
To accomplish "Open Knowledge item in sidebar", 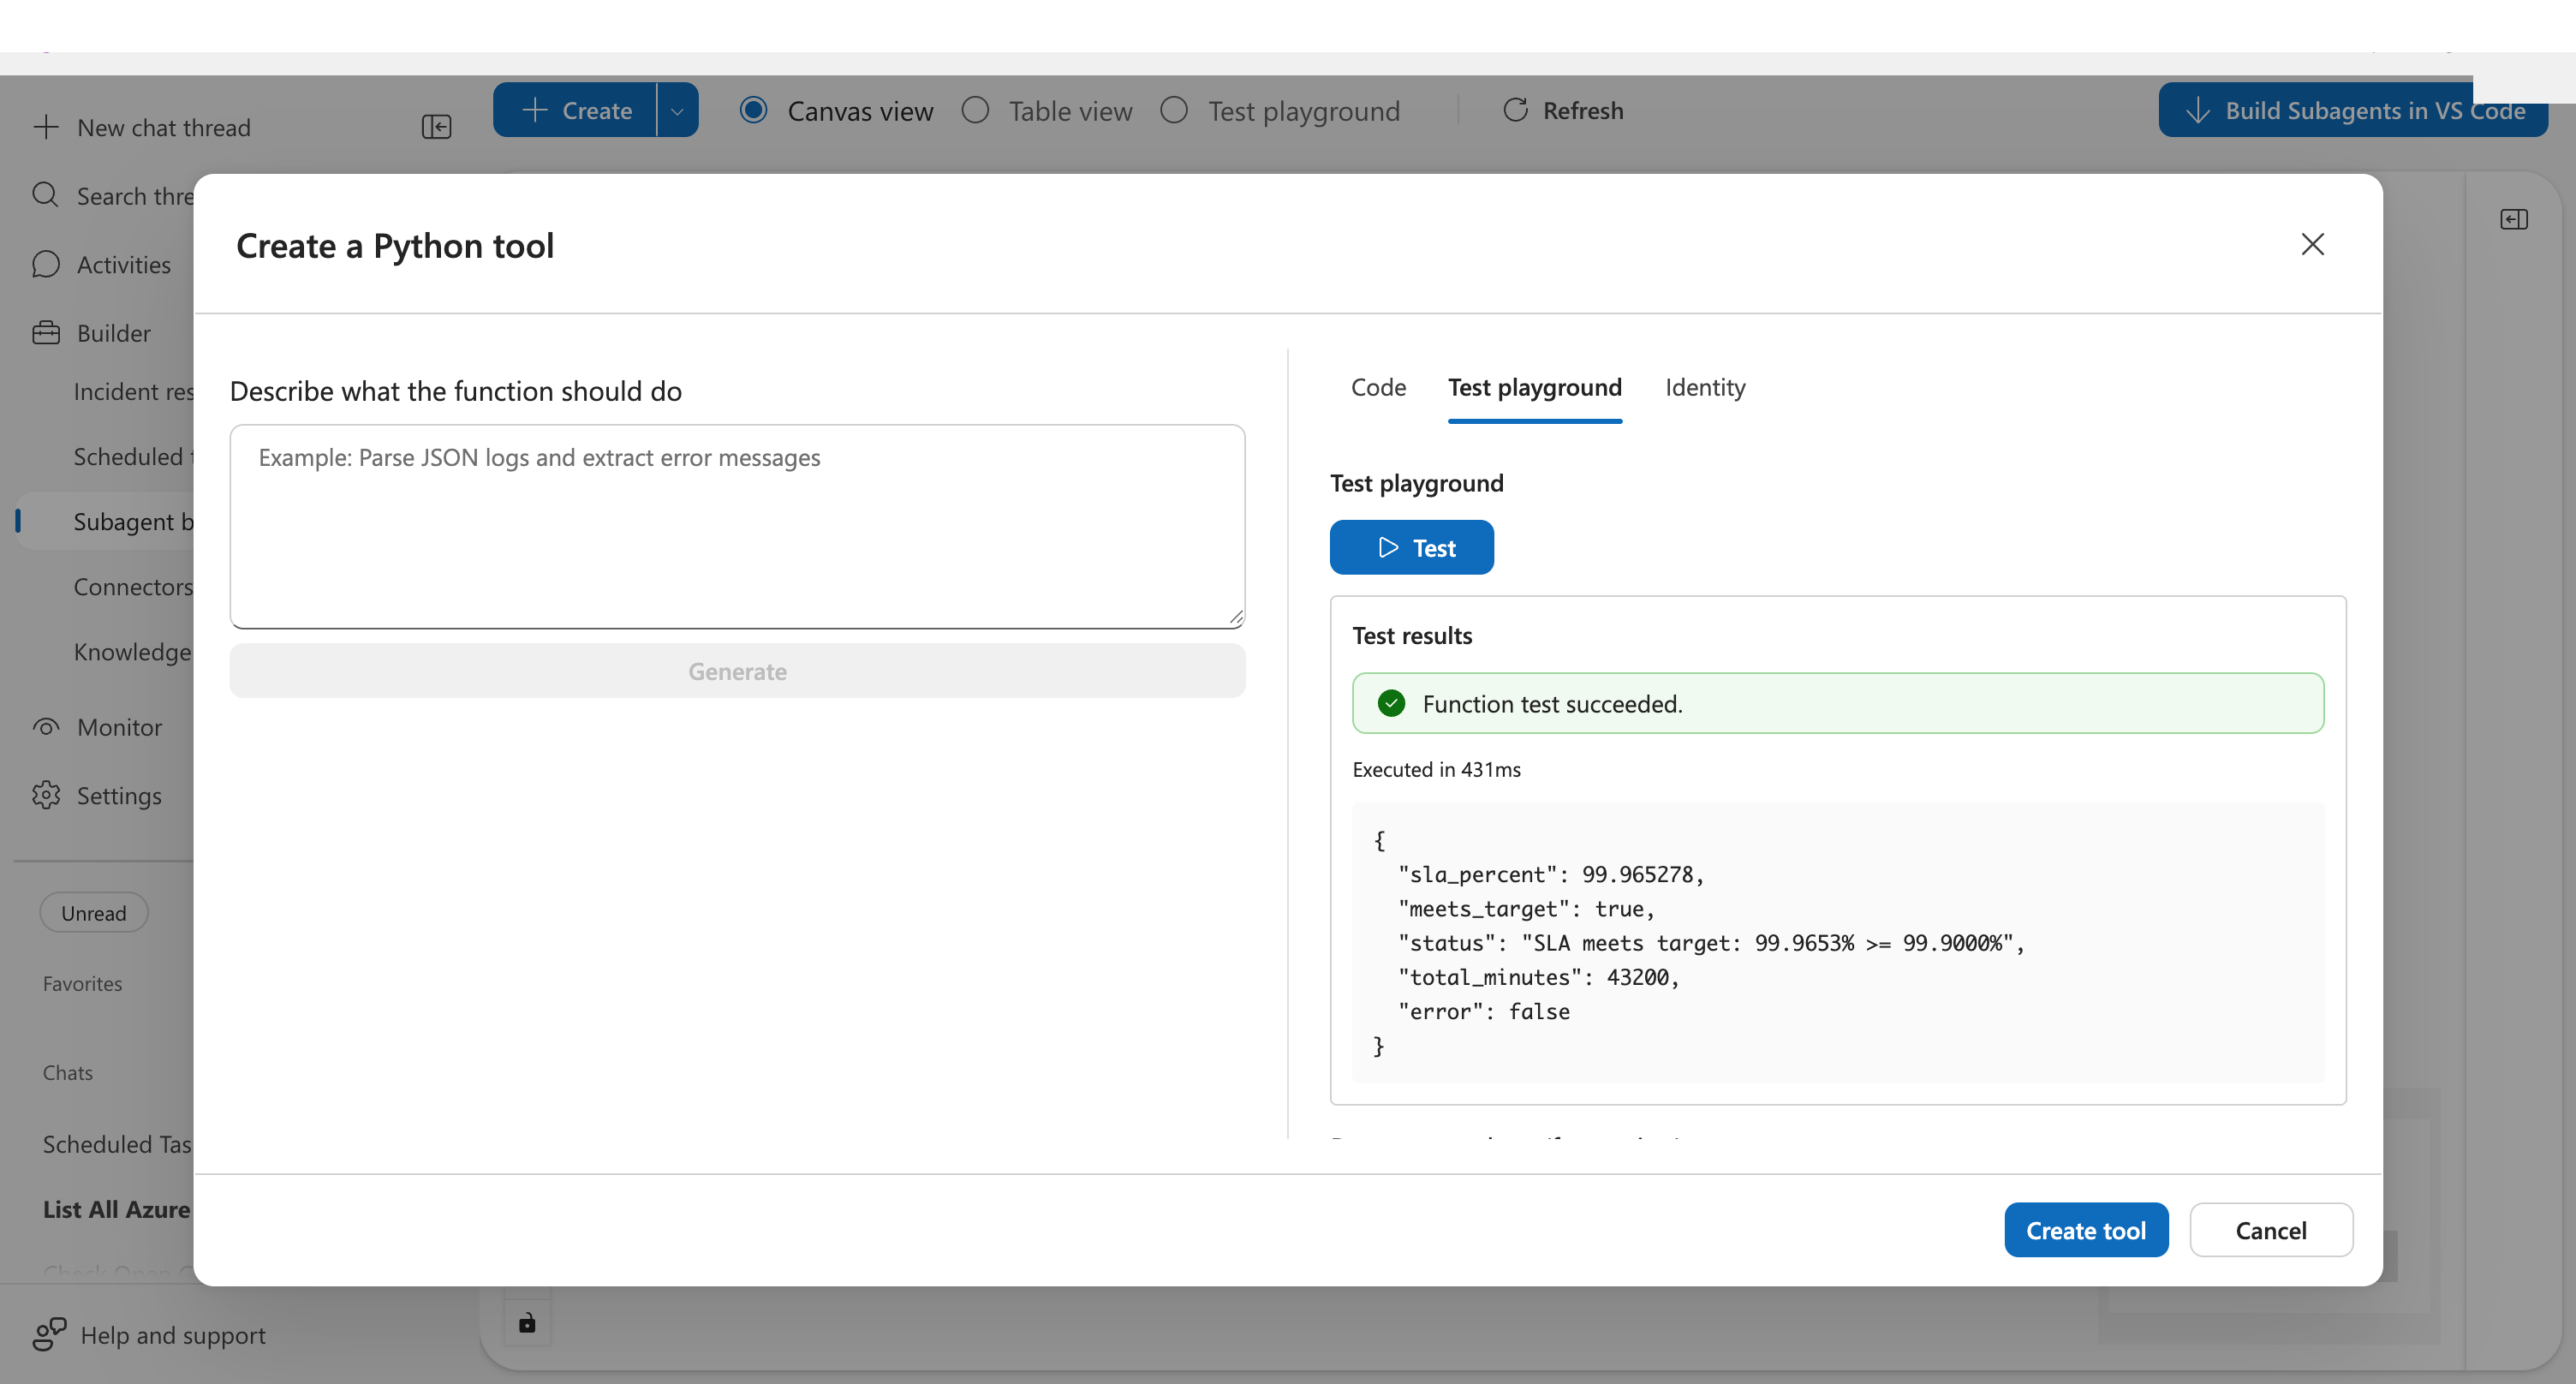I will coord(132,651).
